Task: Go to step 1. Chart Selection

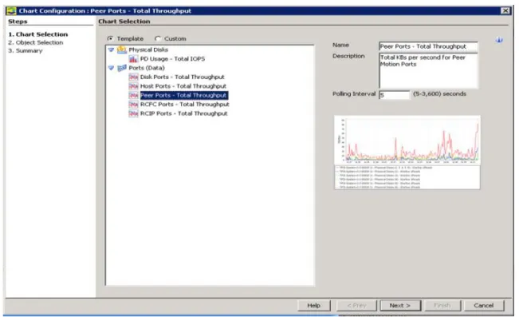Action: (x=38, y=34)
